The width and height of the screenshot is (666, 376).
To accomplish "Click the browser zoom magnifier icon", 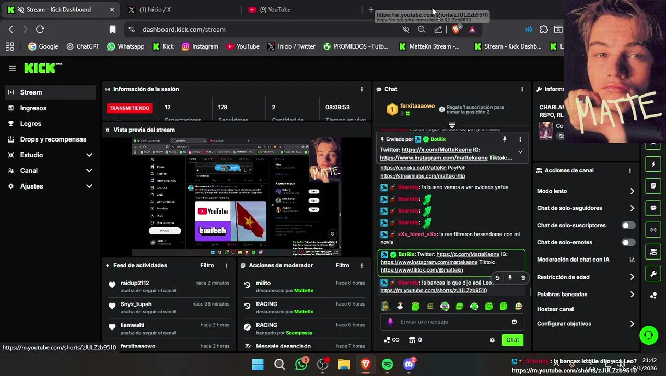I will tap(422, 30).
